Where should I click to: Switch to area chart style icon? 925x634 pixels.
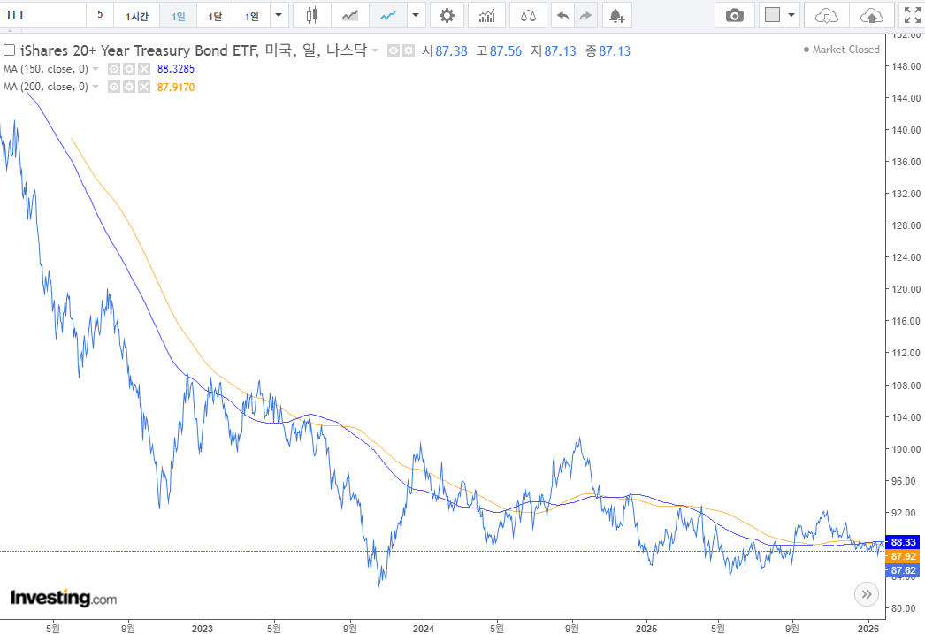point(350,15)
